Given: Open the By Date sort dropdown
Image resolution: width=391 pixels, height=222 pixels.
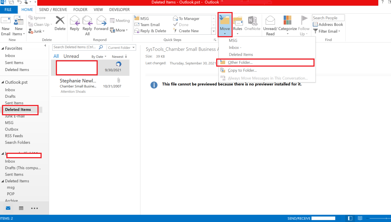Looking at the screenshot, I should click(x=99, y=57).
